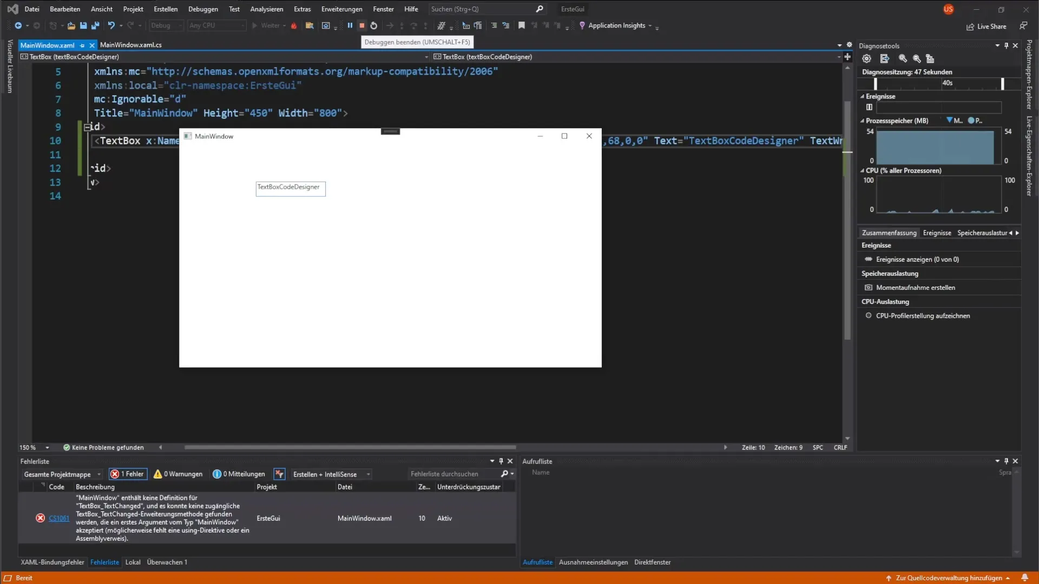Open the Any CPU platform dropdown
The height and width of the screenshot is (584, 1039).
pyautogui.click(x=216, y=25)
